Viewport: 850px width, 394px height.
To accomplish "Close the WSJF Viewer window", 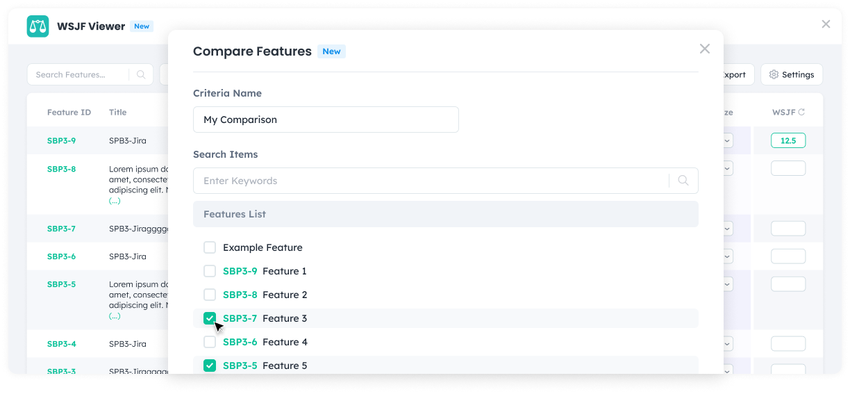I will (826, 24).
